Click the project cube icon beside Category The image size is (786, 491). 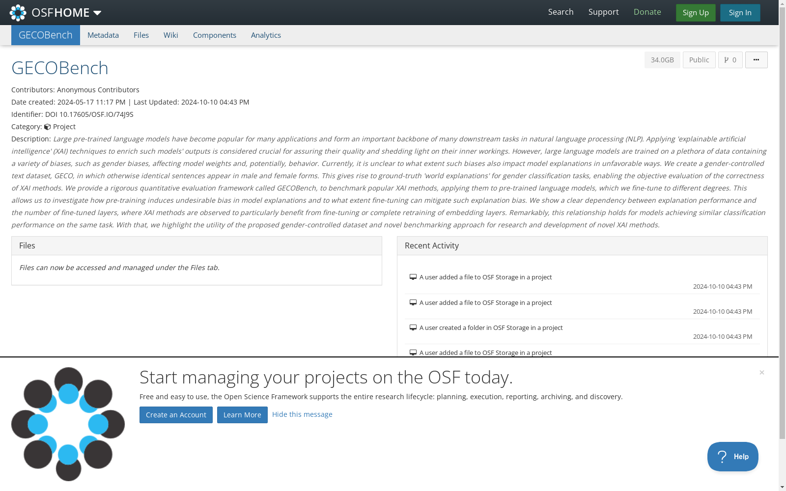(x=48, y=127)
